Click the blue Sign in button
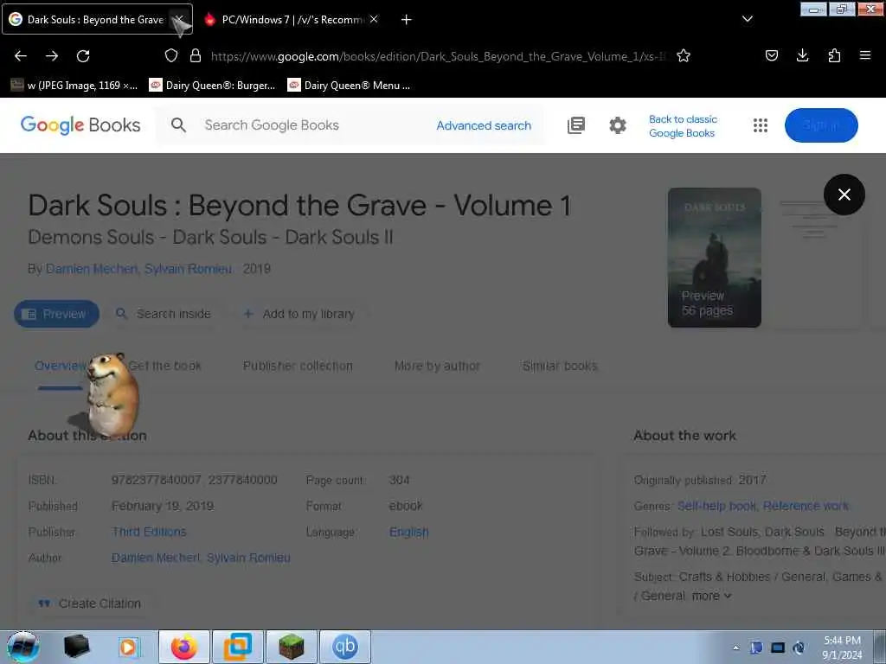This screenshot has width=886, height=664. [821, 125]
